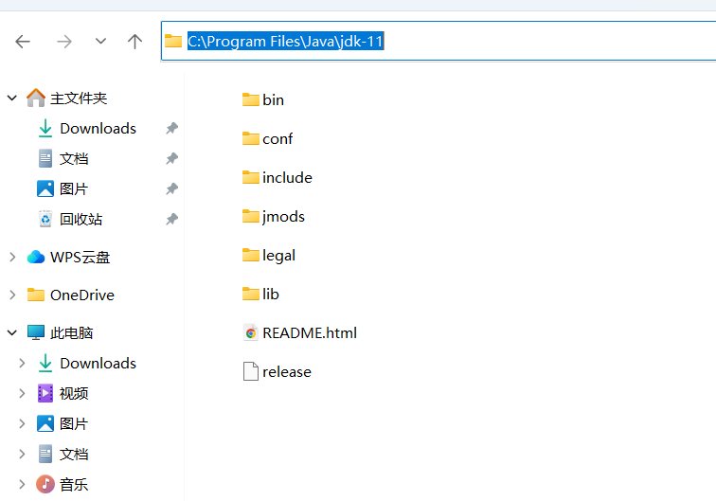
Task: Select the OneDrive folder icon
Action: pos(36,295)
